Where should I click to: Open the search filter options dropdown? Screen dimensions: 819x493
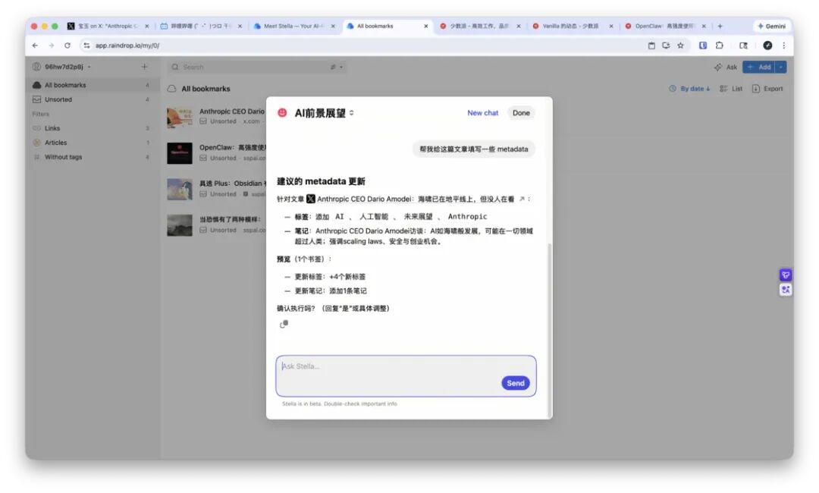pos(337,67)
